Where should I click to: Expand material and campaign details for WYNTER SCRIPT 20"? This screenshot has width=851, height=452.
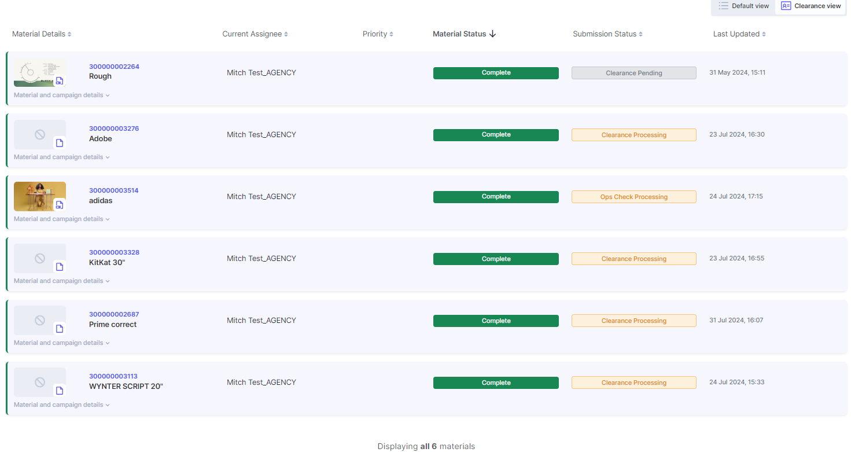click(62, 405)
